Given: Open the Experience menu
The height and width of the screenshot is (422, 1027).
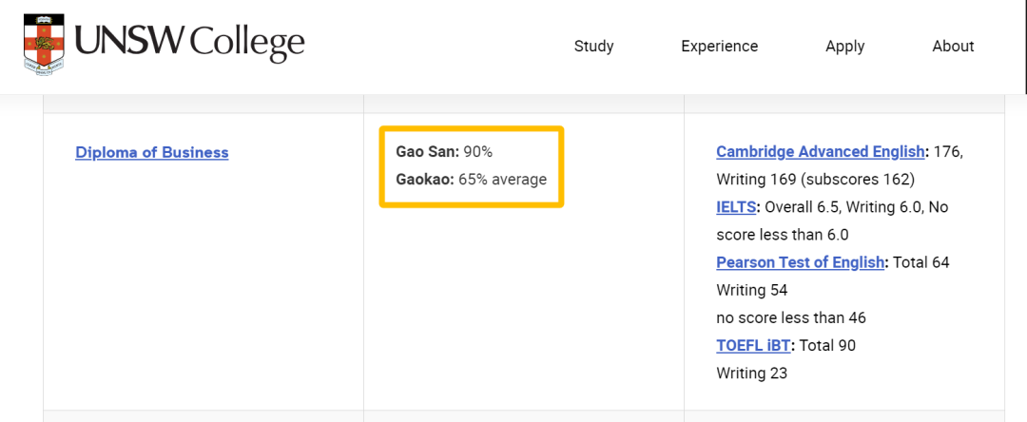Looking at the screenshot, I should (x=719, y=47).
